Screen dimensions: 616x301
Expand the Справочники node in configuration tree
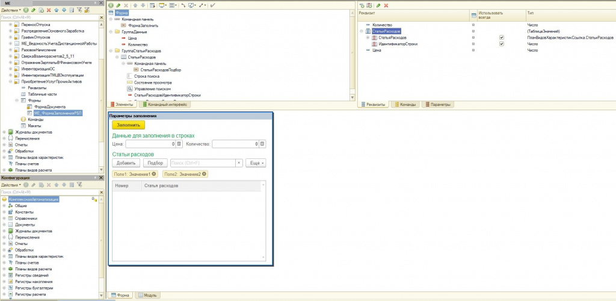pyautogui.click(x=4, y=218)
